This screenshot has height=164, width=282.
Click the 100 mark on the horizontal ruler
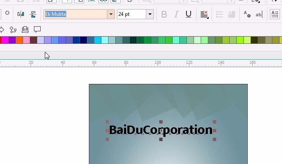pyautogui.click(x=158, y=62)
